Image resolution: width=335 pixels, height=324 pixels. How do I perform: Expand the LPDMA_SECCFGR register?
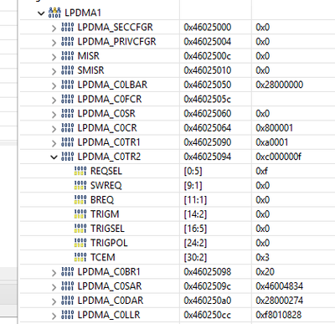54,28
